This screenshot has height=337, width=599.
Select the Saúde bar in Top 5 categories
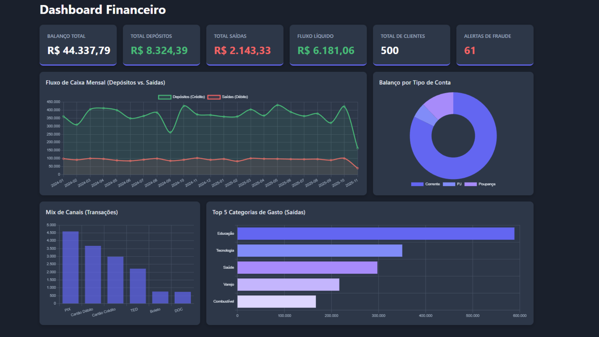tap(307, 267)
